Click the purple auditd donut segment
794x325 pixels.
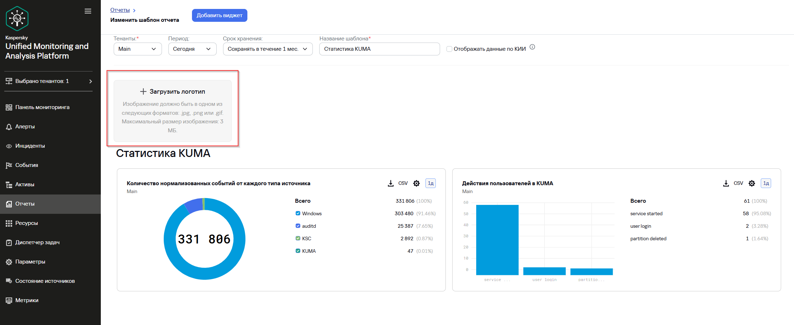point(194,206)
